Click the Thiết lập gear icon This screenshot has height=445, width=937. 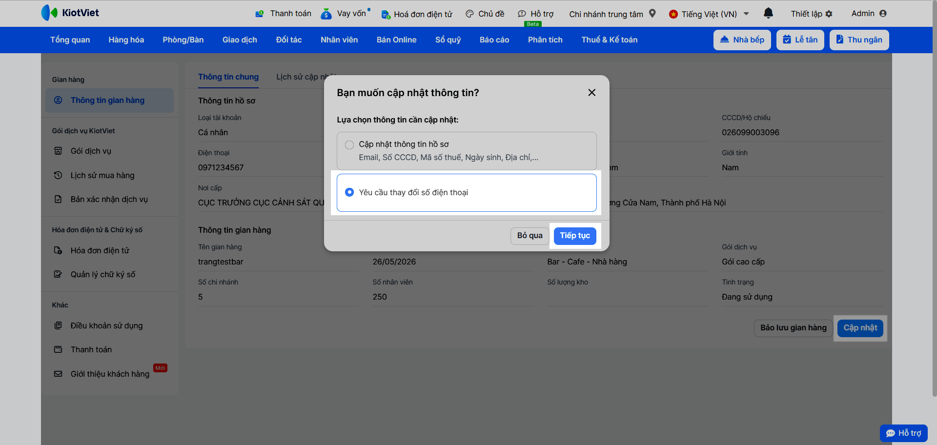pos(829,14)
